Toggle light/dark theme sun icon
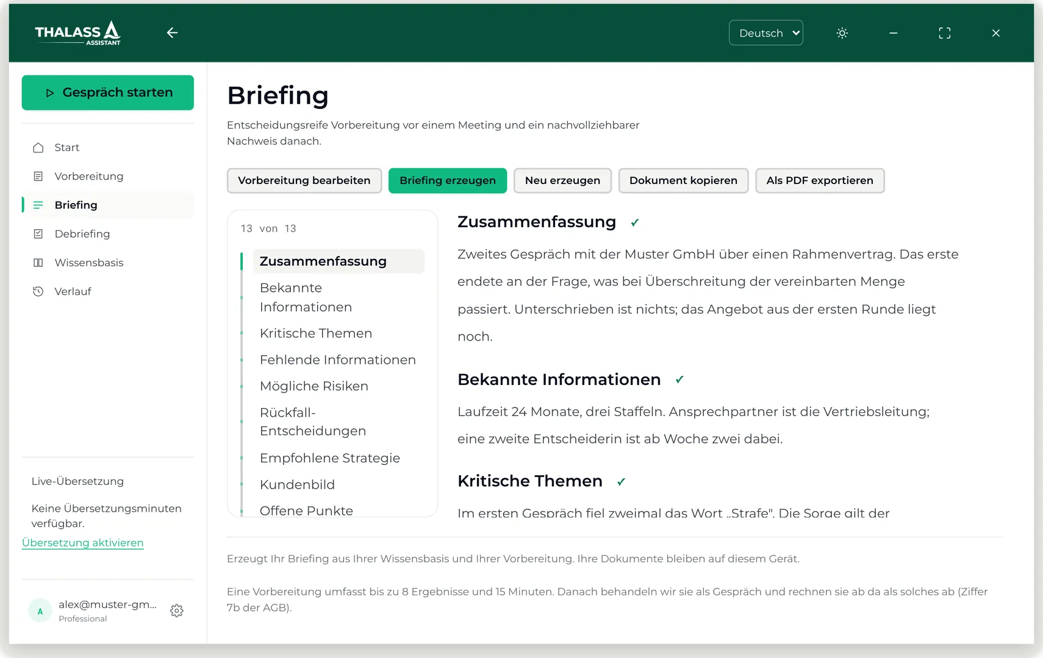Image resolution: width=1043 pixels, height=658 pixels. pos(842,33)
